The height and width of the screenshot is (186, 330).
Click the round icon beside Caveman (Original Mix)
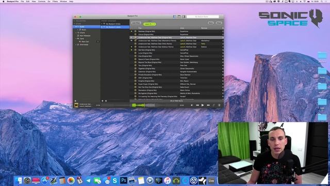pos(135,72)
